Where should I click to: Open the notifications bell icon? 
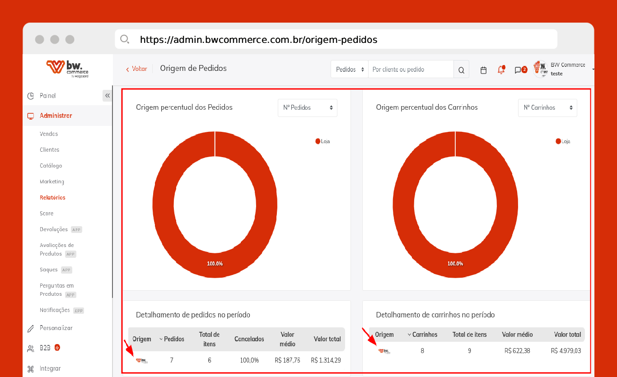coord(501,70)
